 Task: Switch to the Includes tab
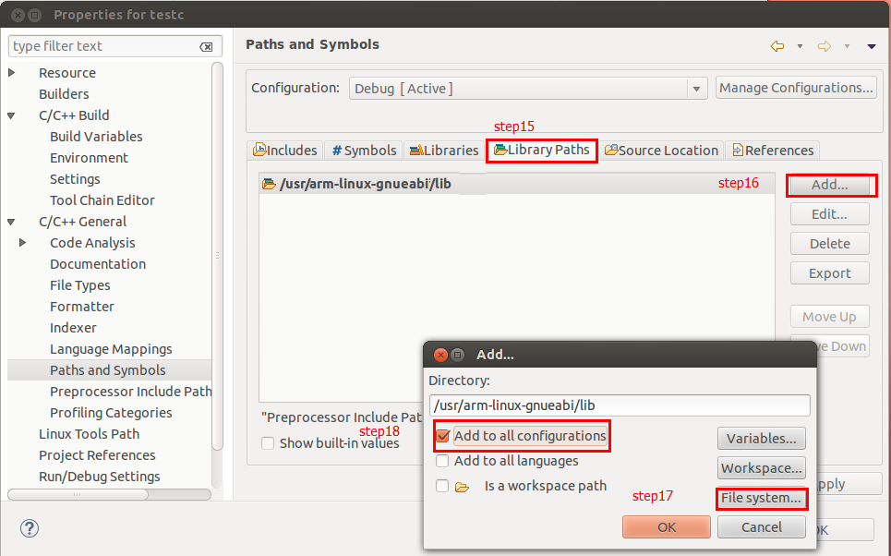(286, 151)
